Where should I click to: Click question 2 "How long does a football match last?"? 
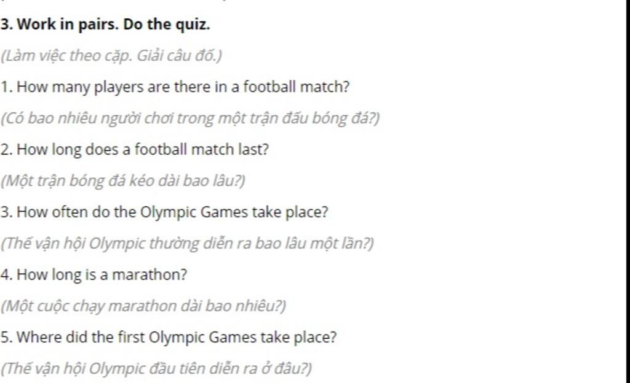point(134,149)
